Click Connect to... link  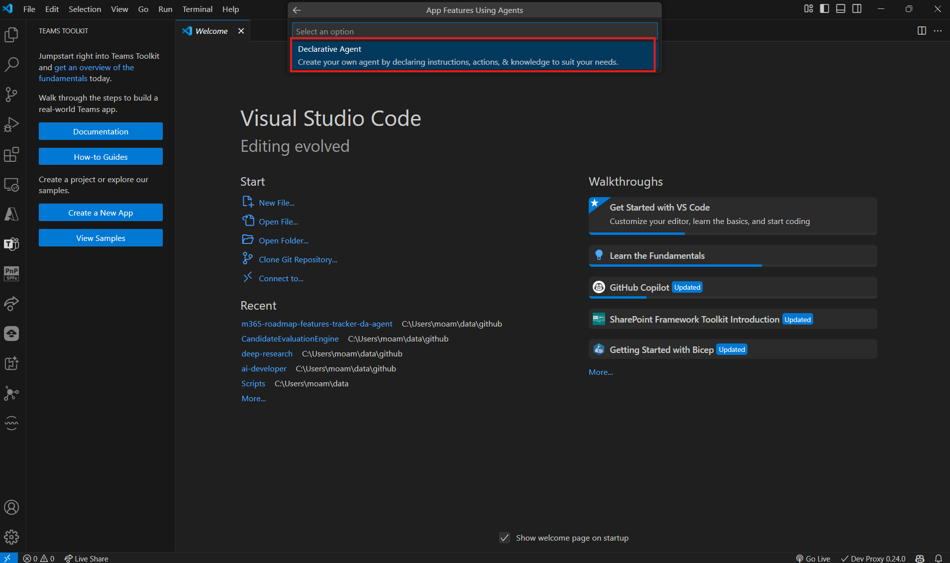[x=281, y=278]
